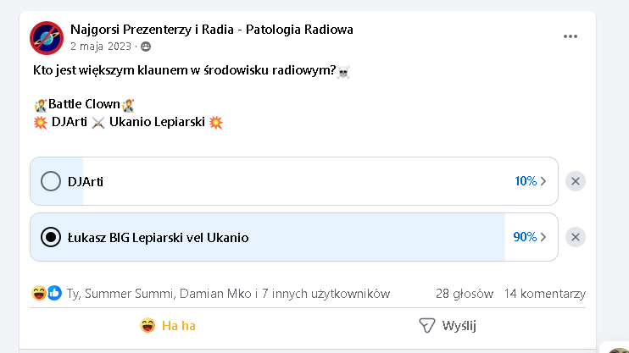The image size is (629, 353).
Task: Click the Wyślij send arrow icon
Action: coord(427,325)
